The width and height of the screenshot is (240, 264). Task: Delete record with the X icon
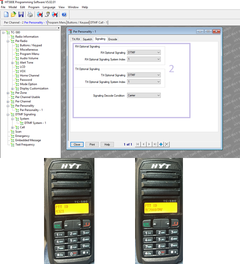click(x=167, y=144)
